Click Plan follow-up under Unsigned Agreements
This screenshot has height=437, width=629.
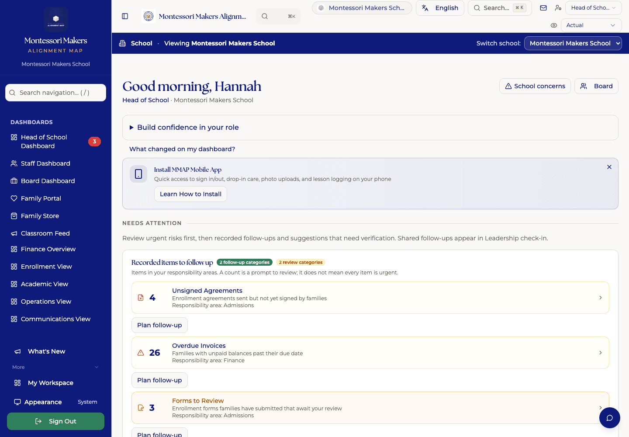point(159,325)
